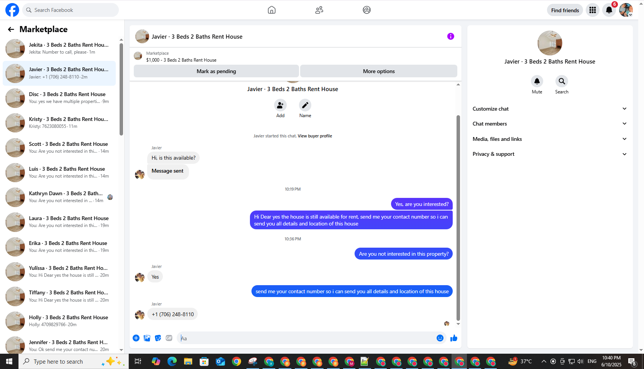Click the message input box
Viewport: 644px width, 369px height.
307,338
